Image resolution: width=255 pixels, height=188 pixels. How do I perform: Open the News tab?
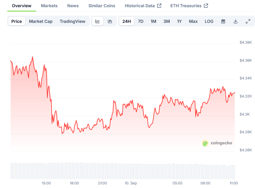click(x=73, y=6)
